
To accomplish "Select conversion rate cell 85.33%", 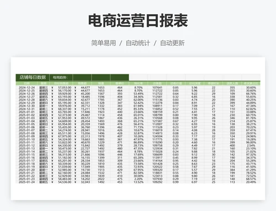I will point(139,109).
